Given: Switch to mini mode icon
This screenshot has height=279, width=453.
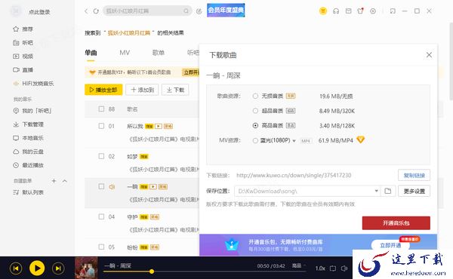Looking at the screenshot, I should pos(393,11).
